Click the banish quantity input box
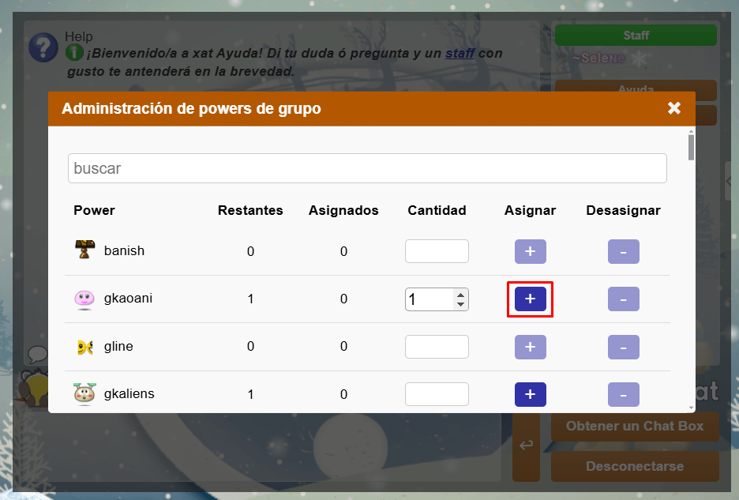This screenshot has height=500, width=739. (x=437, y=251)
